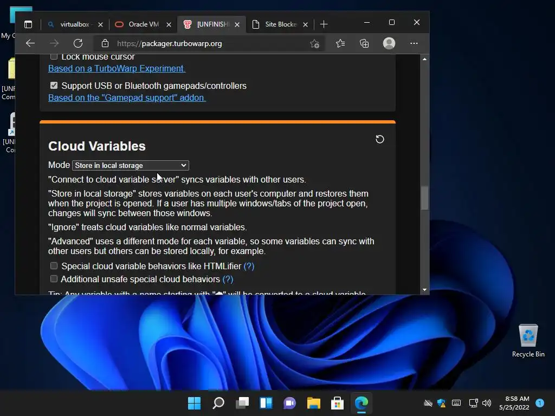
Task: Open Edge settings and more menu
Action: tap(414, 43)
